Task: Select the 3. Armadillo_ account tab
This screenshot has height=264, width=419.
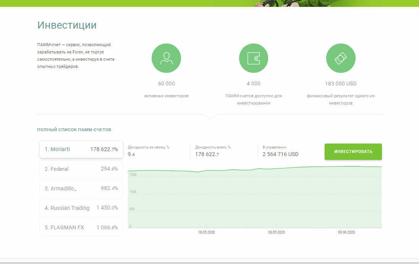Action: click(81, 188)
